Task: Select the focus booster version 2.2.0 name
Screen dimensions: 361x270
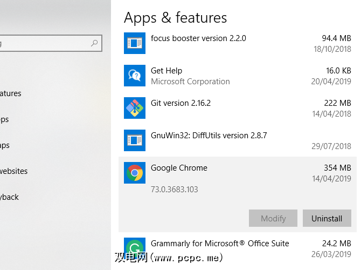Action: 198,38
